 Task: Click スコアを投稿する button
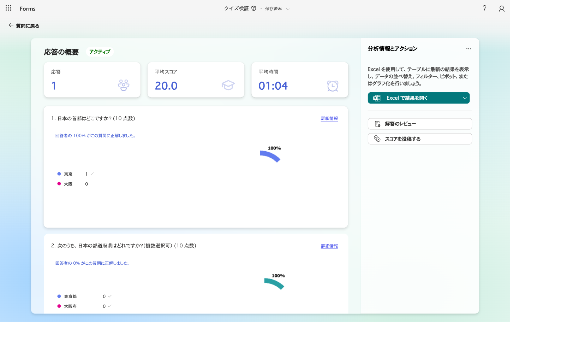420,139
